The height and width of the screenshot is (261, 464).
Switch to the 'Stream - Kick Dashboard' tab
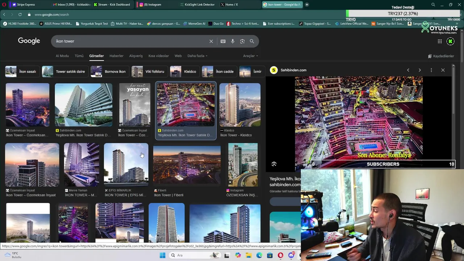click(114, 5)
